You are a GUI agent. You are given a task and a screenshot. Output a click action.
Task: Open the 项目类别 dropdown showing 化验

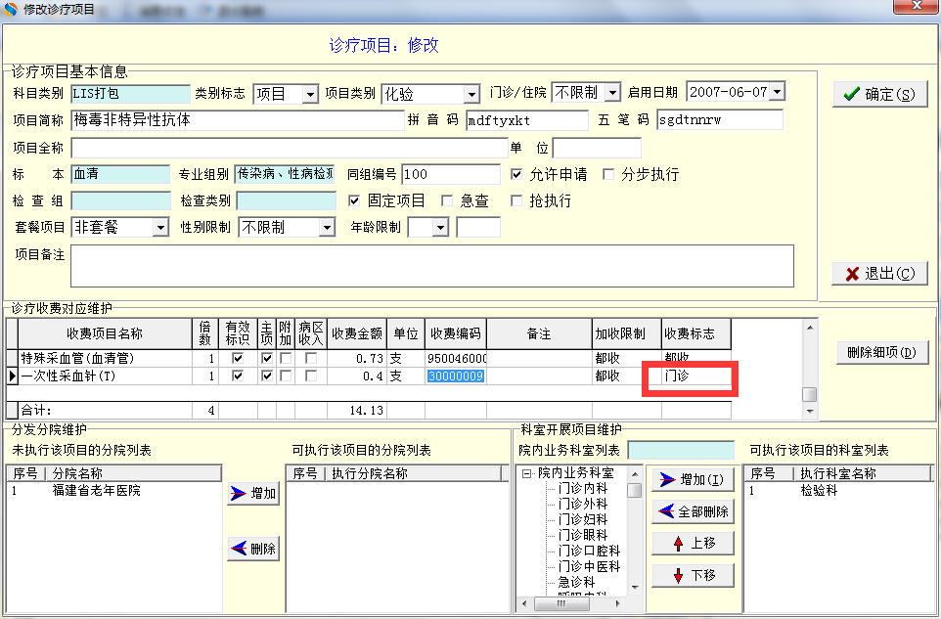[471, 94]
